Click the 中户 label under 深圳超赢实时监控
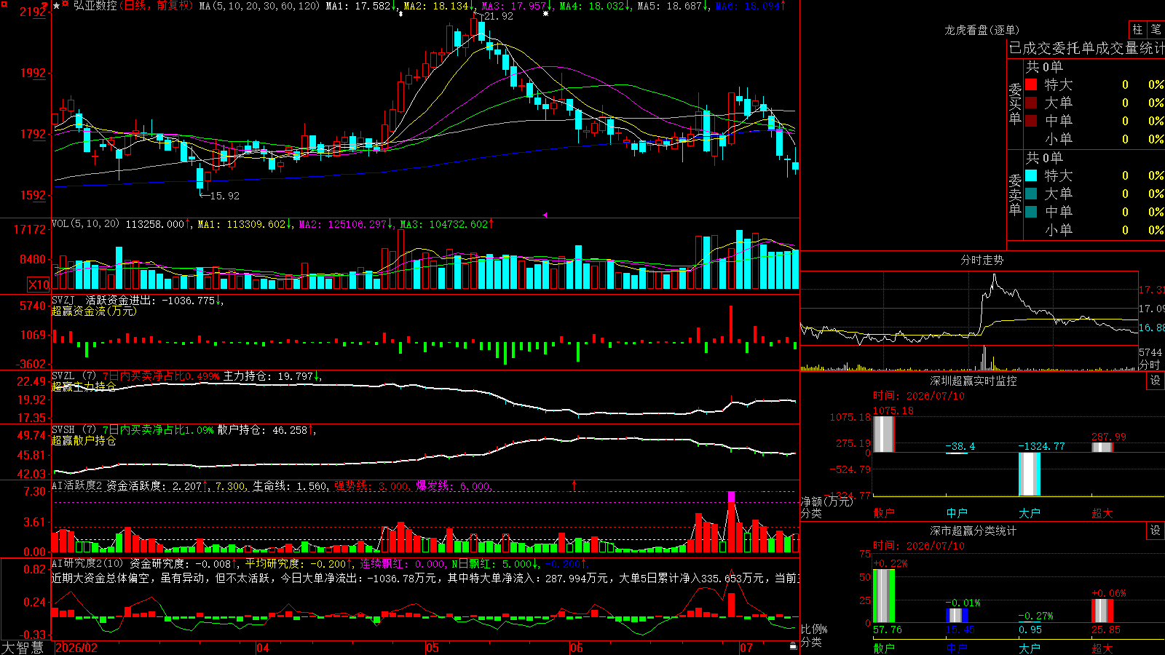Image resolution: width=1165 pixels, height=655 pixels. 957,513
